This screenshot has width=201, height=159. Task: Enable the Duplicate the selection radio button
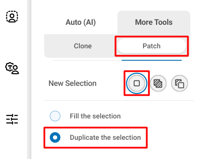click(55, 138)
